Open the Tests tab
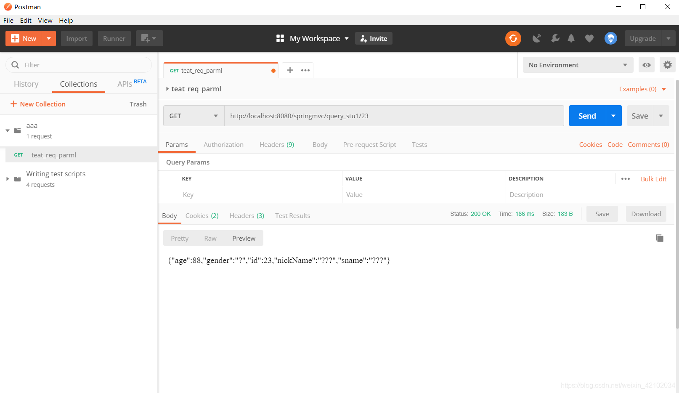 [419, 144]
